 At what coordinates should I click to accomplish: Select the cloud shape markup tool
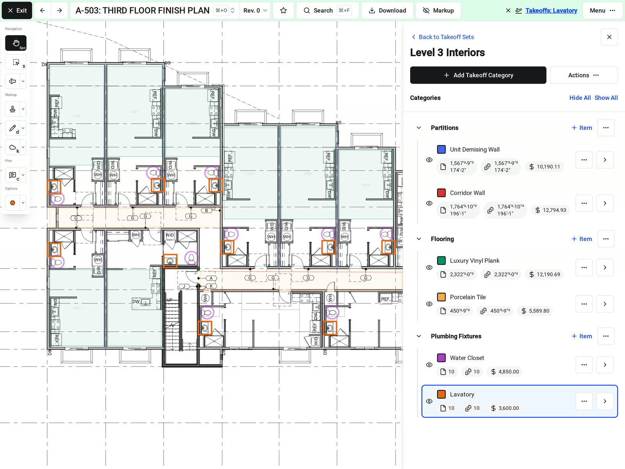click(x=12, y=147)
